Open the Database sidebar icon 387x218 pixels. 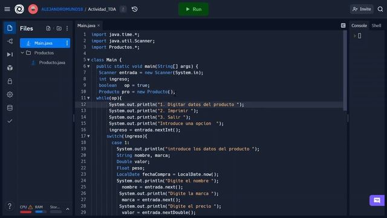(10, 108)
